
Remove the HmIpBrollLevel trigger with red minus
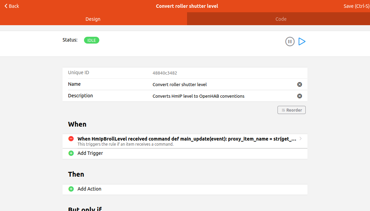click(x=71, y=139)
